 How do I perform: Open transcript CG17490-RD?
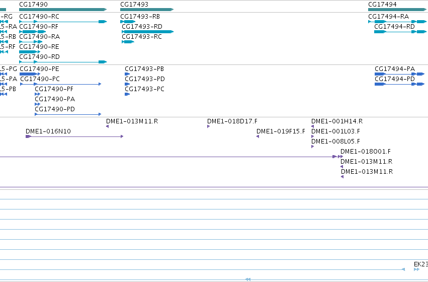[x=39, y=57]
